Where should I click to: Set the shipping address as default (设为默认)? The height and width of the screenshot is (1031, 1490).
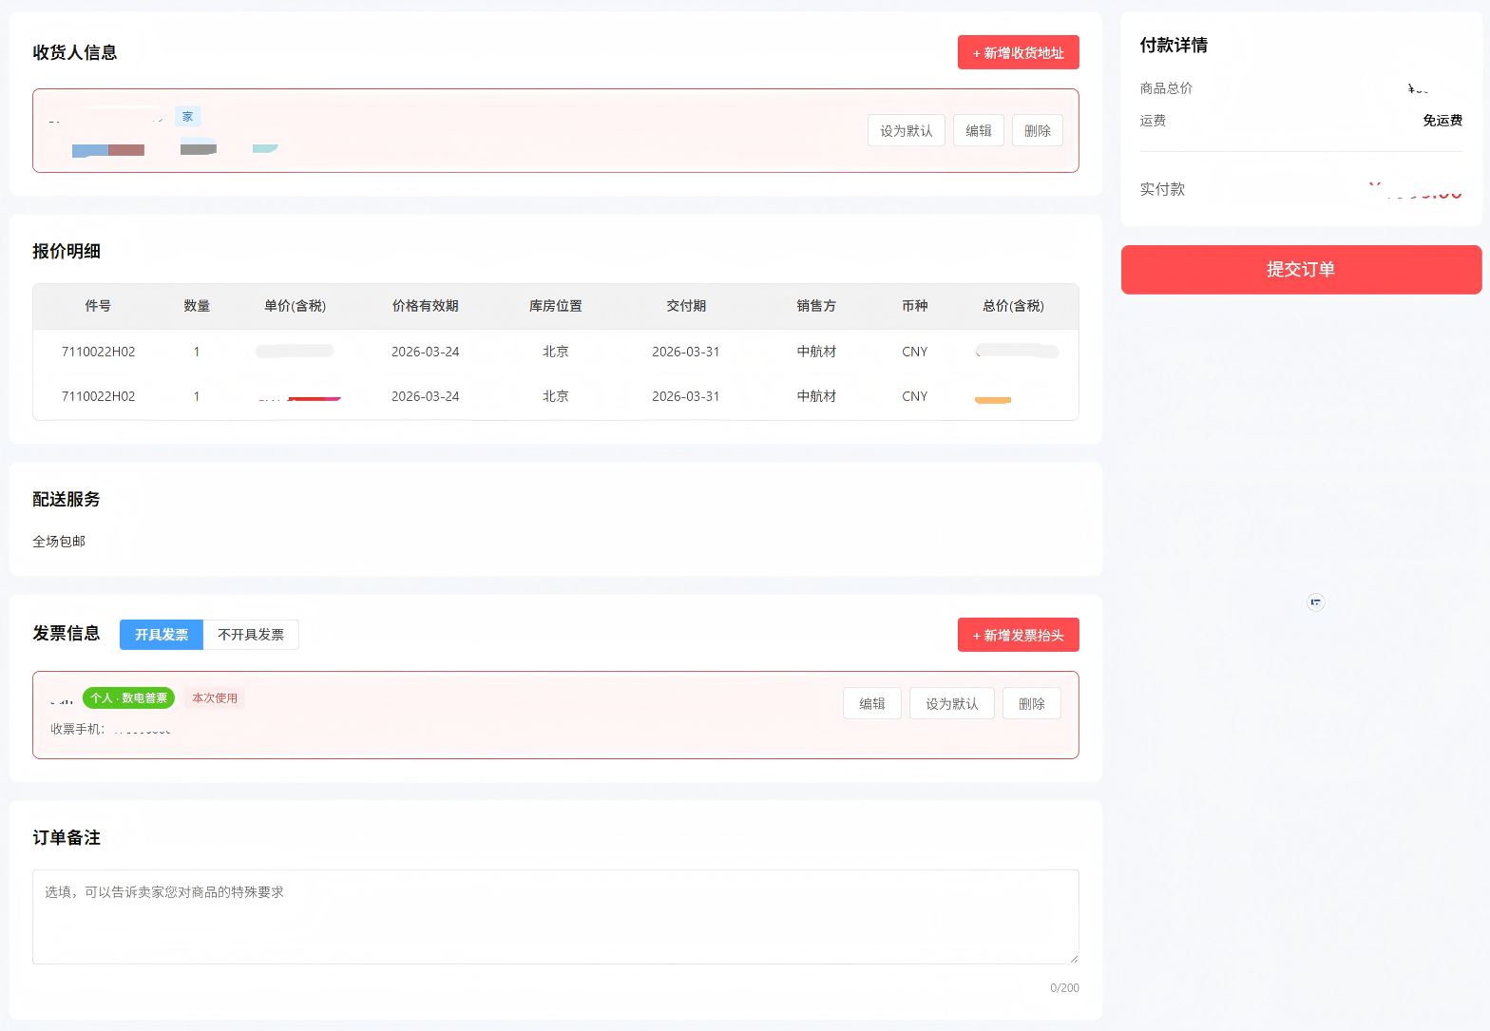906,130
